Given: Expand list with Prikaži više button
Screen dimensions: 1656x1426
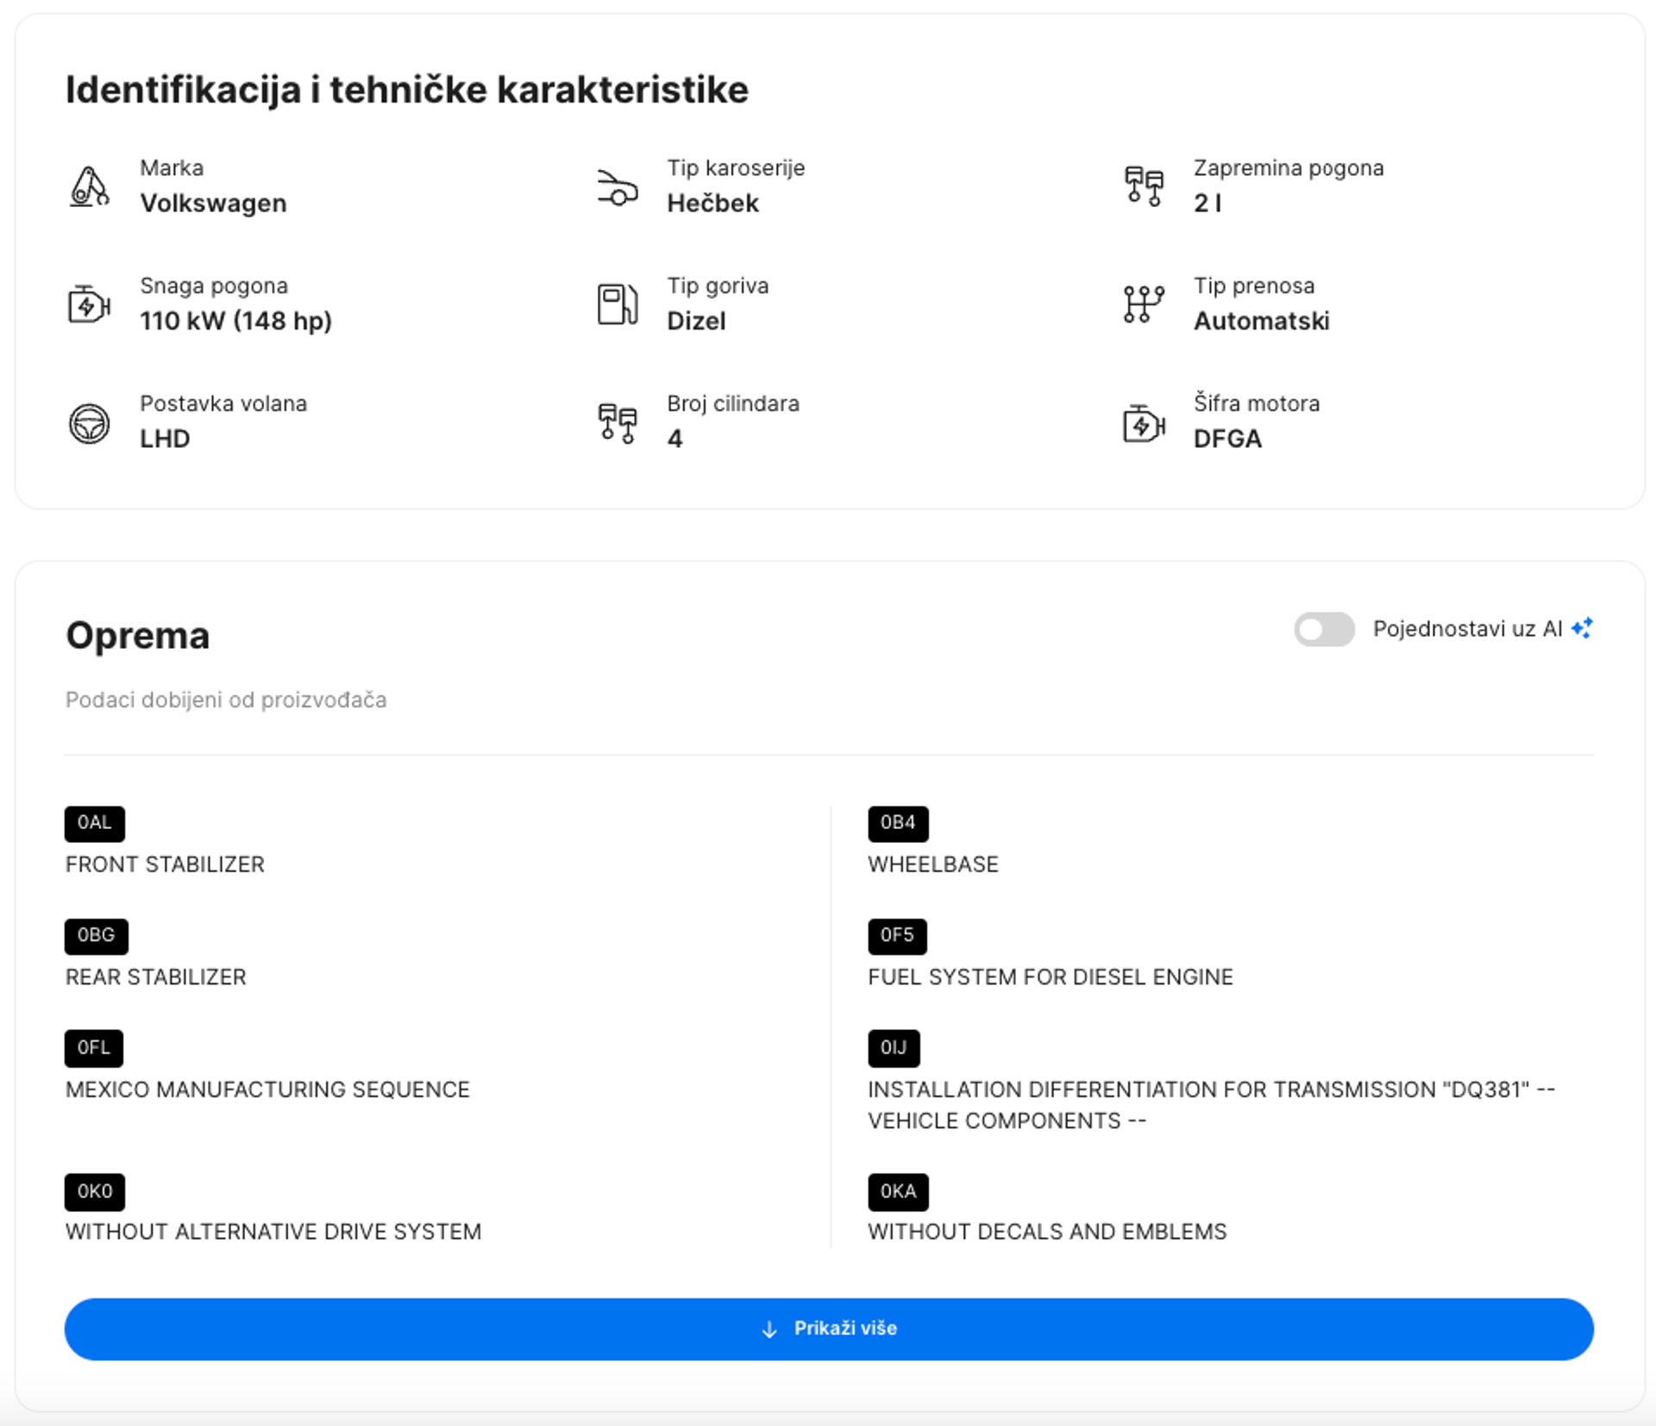Looking at the screenshot, I should tap(829, 1329).
